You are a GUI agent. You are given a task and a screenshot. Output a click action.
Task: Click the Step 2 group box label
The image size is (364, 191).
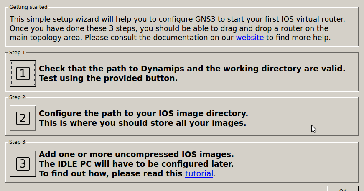click(17, 97)
